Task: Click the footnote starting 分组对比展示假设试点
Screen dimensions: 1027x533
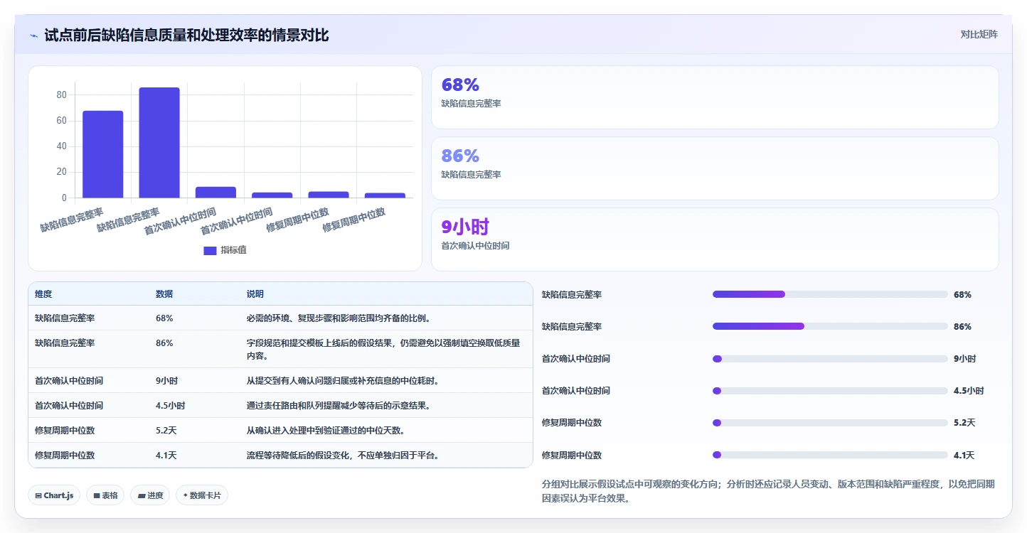Action: (x=768, y=491)
